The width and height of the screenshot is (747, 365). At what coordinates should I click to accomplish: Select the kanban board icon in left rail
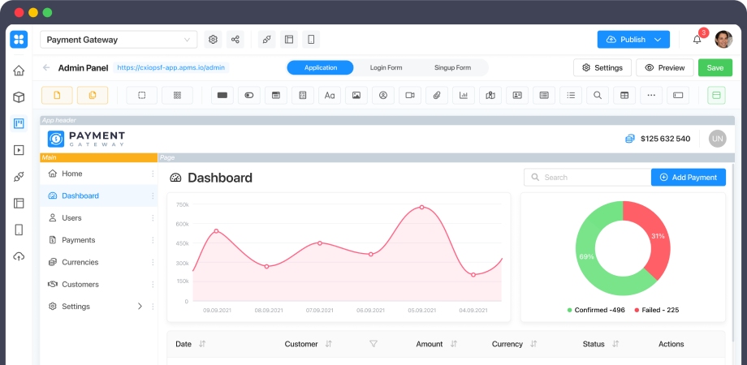19,124
